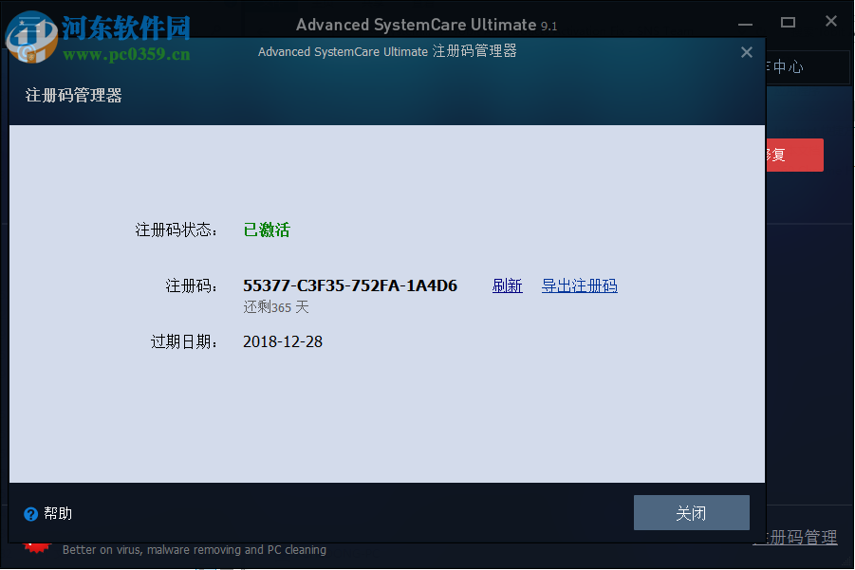Click the 注册码状态 label
The height and width of the screenshot is (570, 855).
tap(176, 230)
